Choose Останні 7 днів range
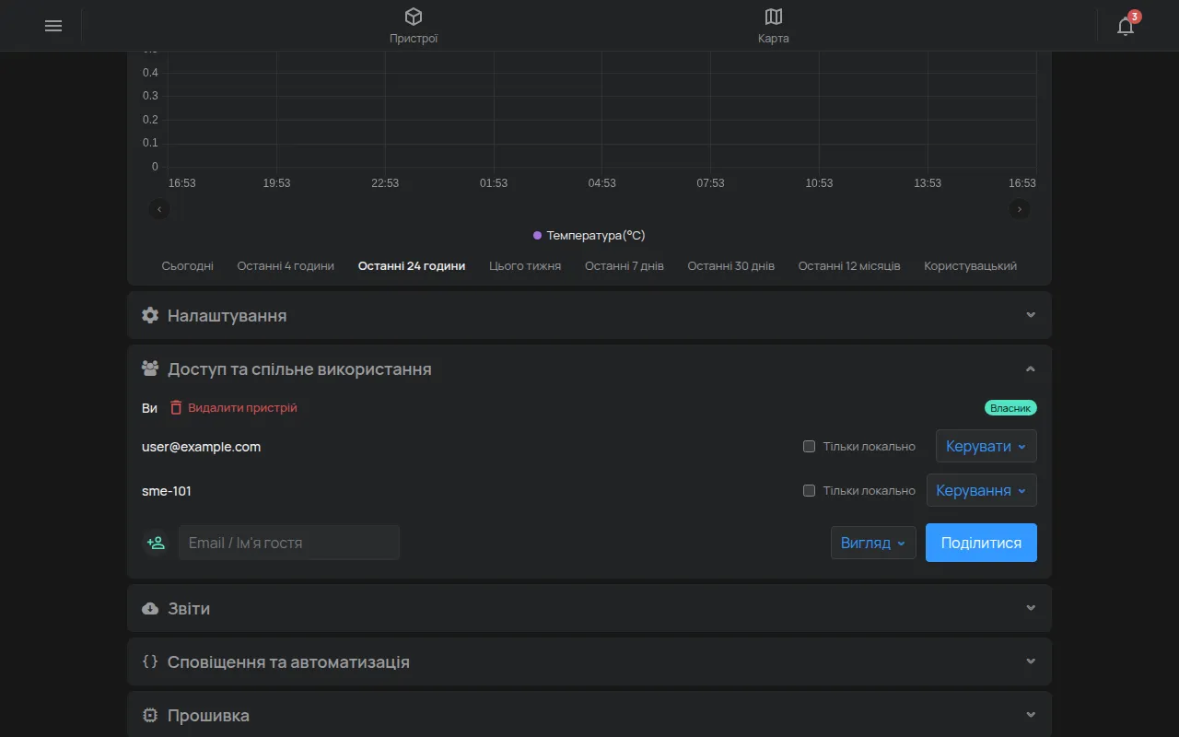This screenshot has height=737, width=1179. [x=625, y=266]
